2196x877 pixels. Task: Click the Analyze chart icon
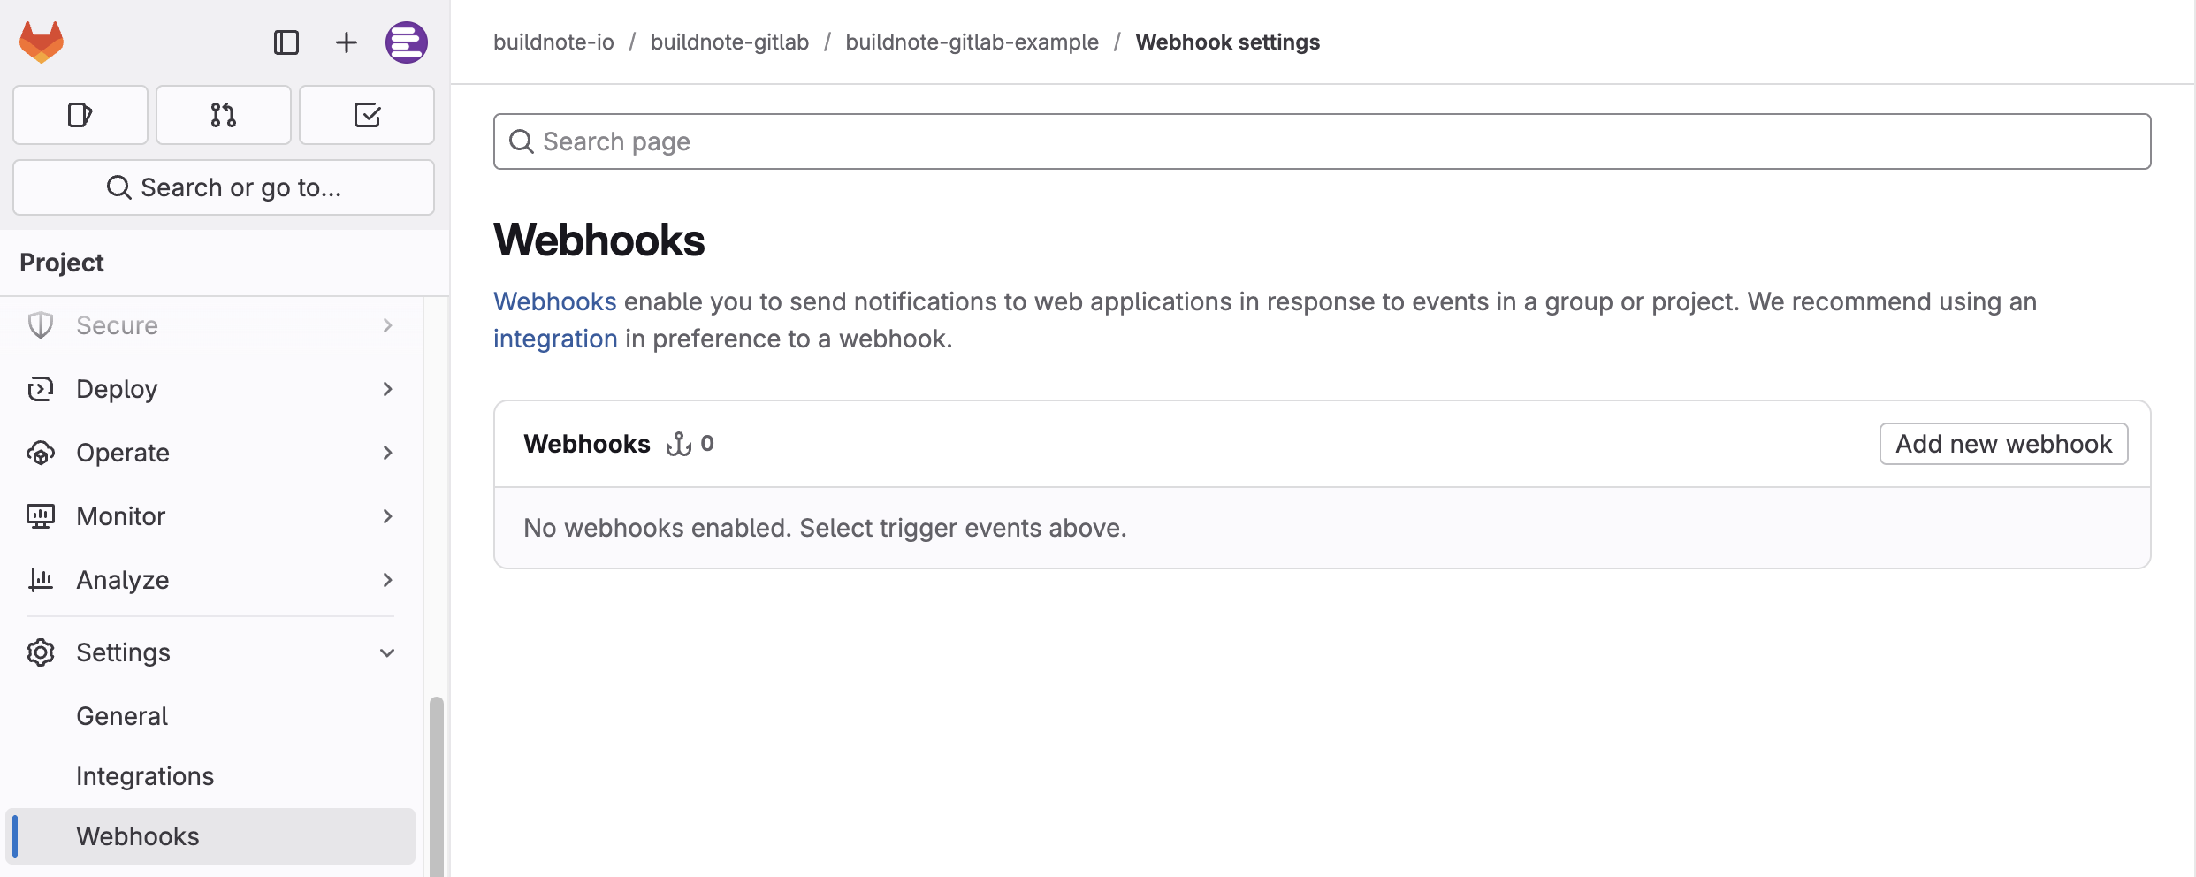(x=41, y=580)
